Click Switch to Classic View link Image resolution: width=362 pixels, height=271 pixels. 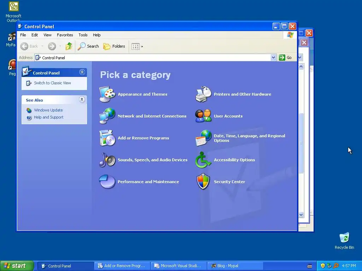52,83
